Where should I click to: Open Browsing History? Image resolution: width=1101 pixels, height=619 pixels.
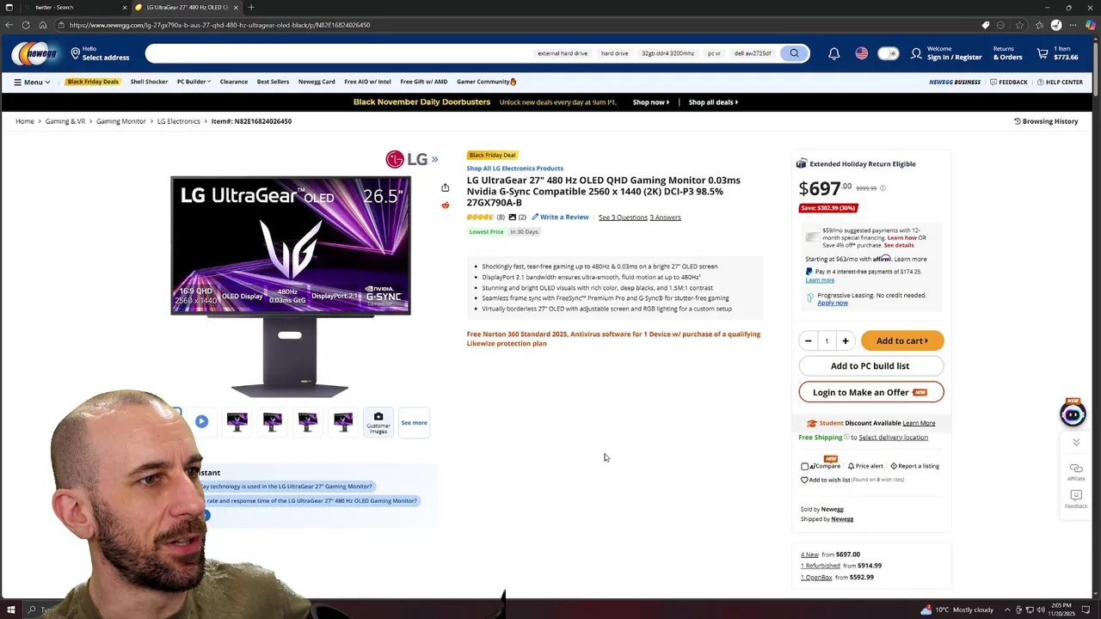1046,121
